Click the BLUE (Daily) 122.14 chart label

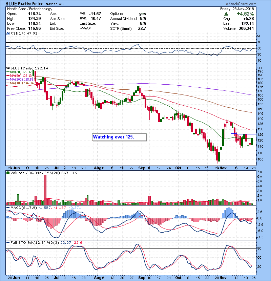click(29, 68)
